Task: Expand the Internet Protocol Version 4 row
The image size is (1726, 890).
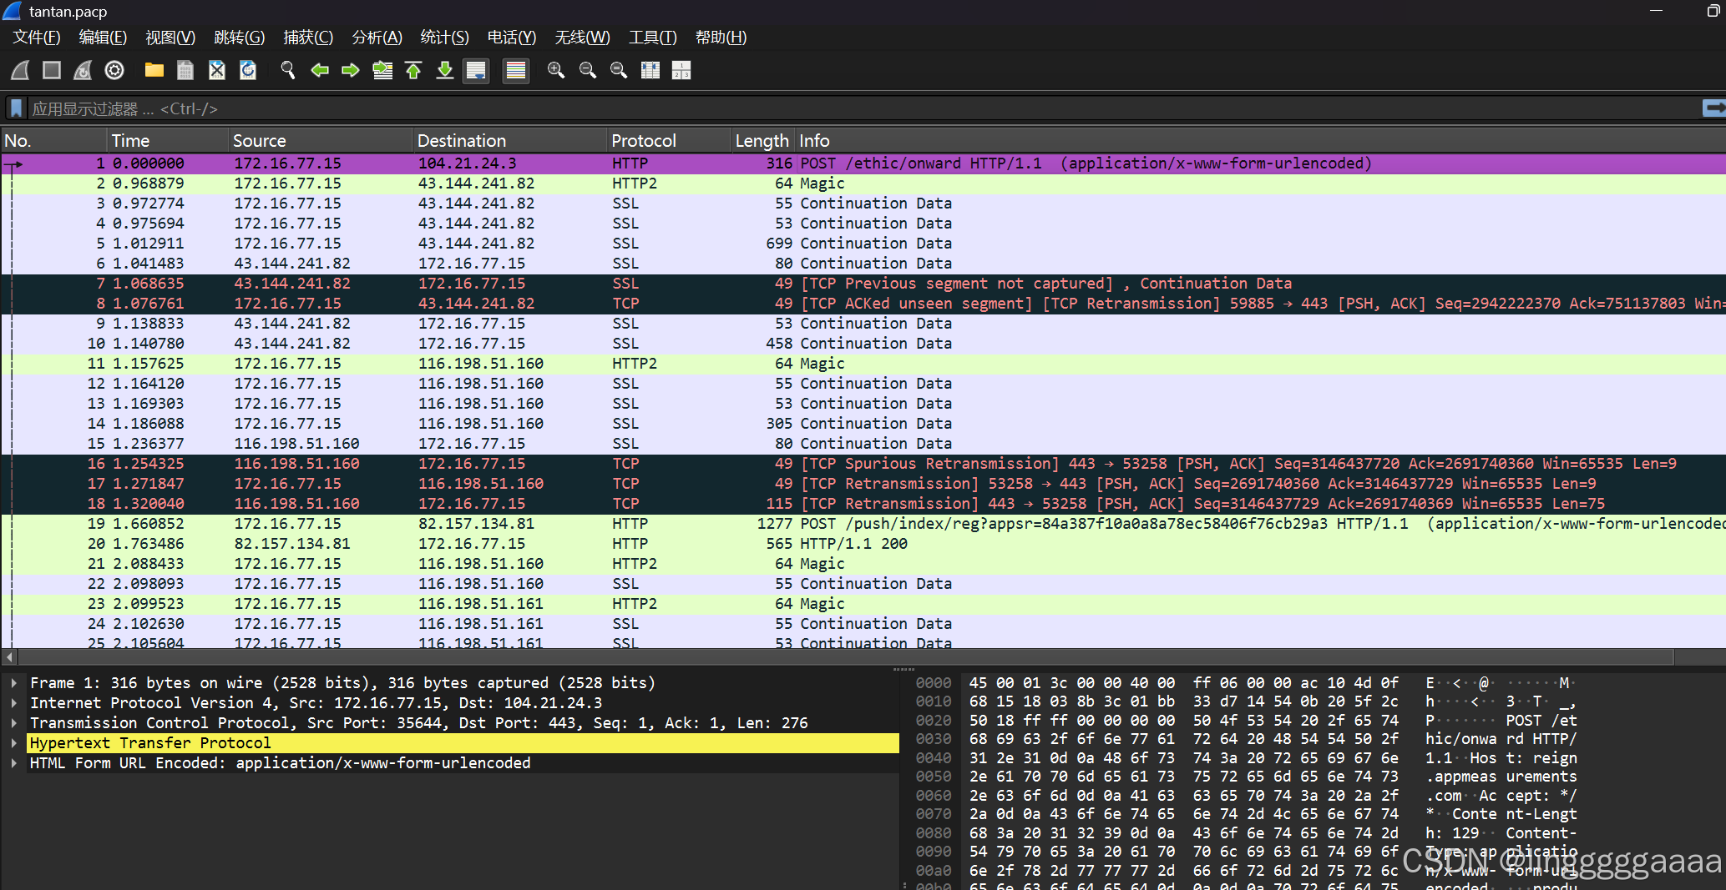Action: pyautogui.click(x=13, y=703)
